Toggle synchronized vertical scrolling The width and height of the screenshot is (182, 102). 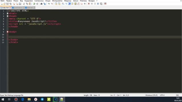click(x=56, y=4)
